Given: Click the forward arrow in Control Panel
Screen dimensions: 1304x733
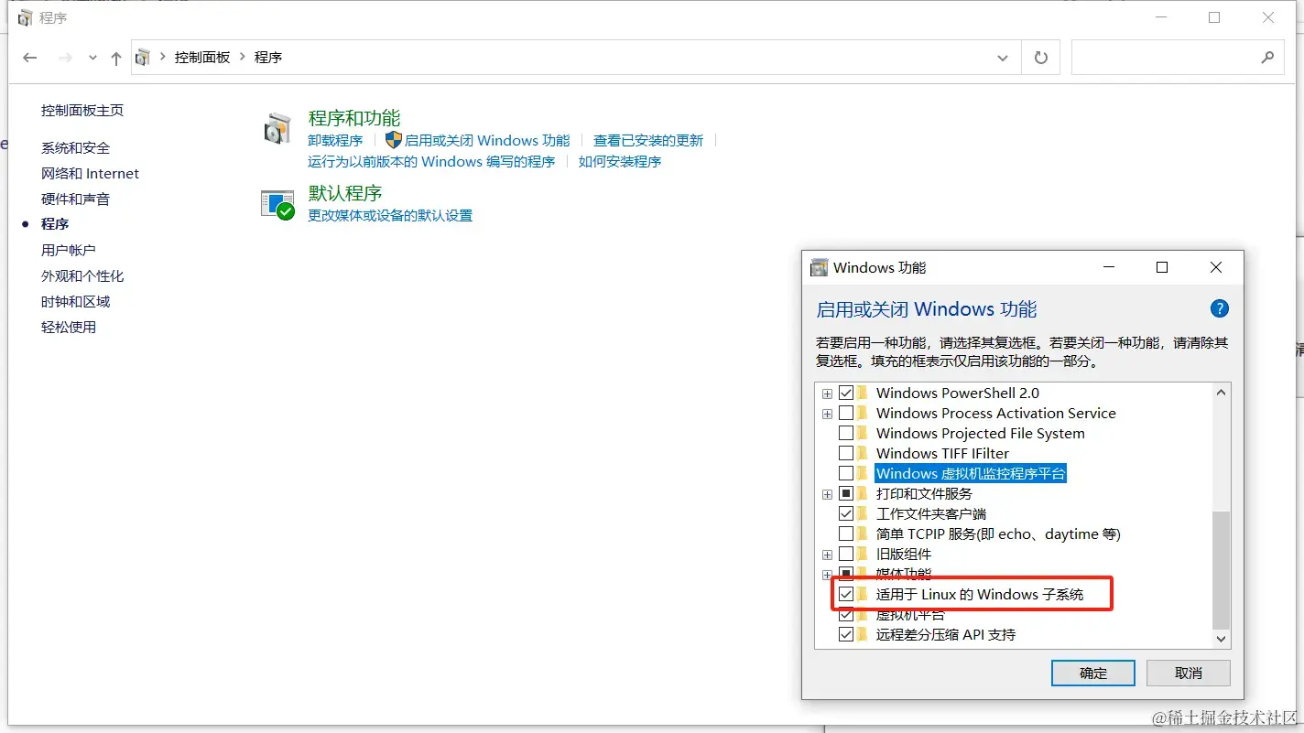Looking at the screenshot, I should [65, 58].
